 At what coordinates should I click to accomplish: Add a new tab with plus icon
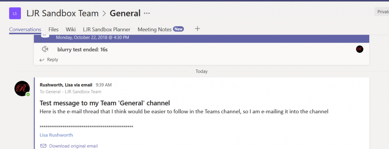click(x=197, y=29)
